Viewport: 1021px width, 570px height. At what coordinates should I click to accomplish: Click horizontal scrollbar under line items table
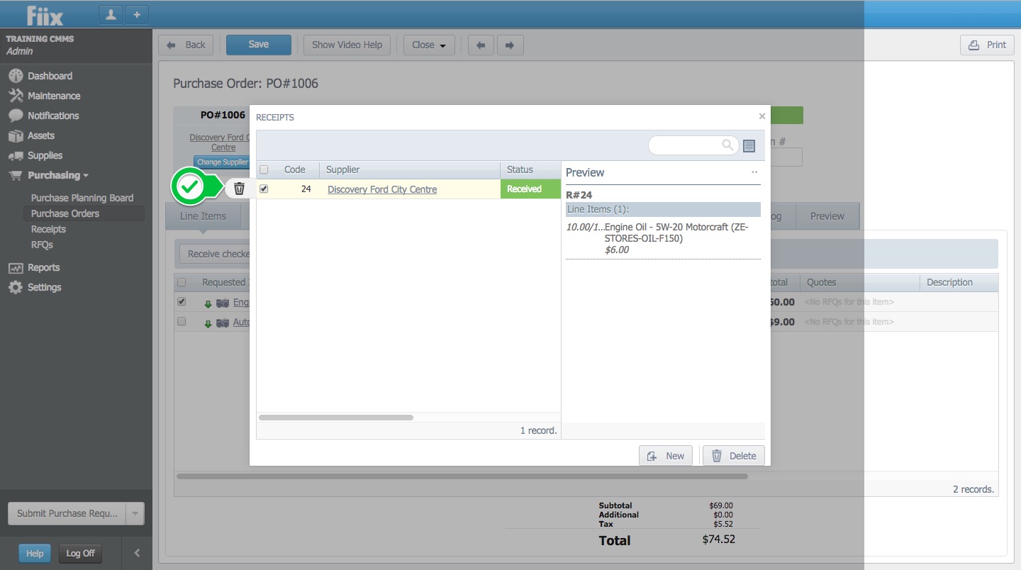point(462,476)
